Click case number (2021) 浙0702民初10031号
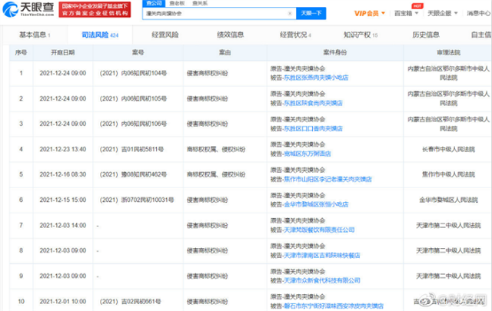Viewport: 492px width, 311px height. (137, 200)
